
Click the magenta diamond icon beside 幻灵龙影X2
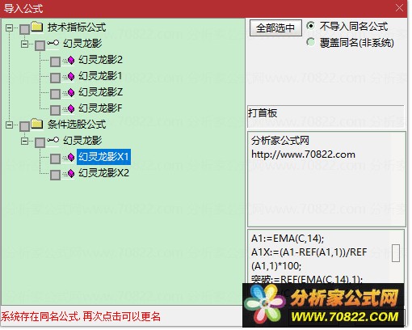coord(71,173)
